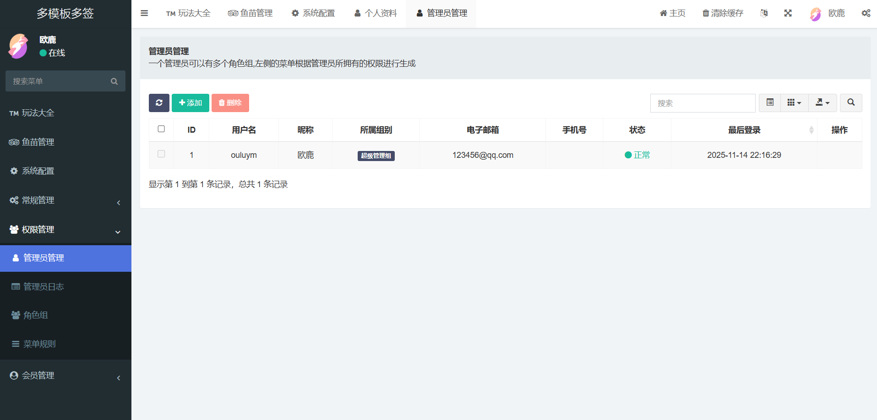This screenshot has width=877, height=420.
Task: Open the column visibility dropdown
Action: click(794, 103)
